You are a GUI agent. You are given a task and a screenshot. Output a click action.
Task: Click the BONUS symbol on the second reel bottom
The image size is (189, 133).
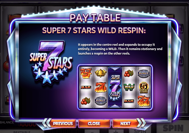pyautogui.click(x=101, y=100)
